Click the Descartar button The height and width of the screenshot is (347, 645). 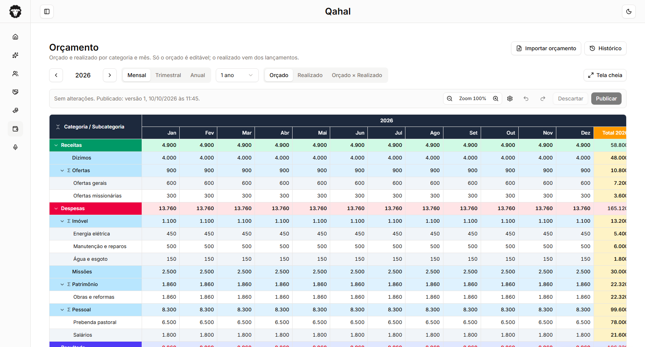(571, 99)
